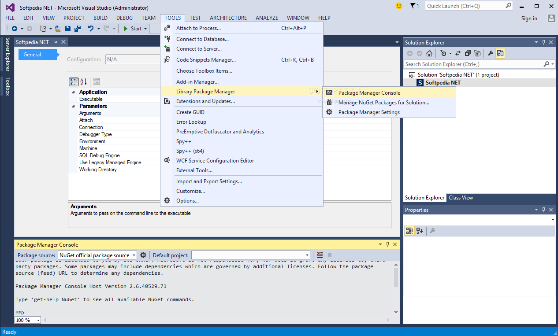Viewport: 558px width, 336px height.
Task: Open the New Project dropdown arrow
Action: click(x=50, y=29)
